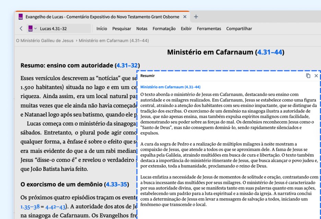
Task: Close the Evangelho de Lucas tab
Action: pos(185,17)
